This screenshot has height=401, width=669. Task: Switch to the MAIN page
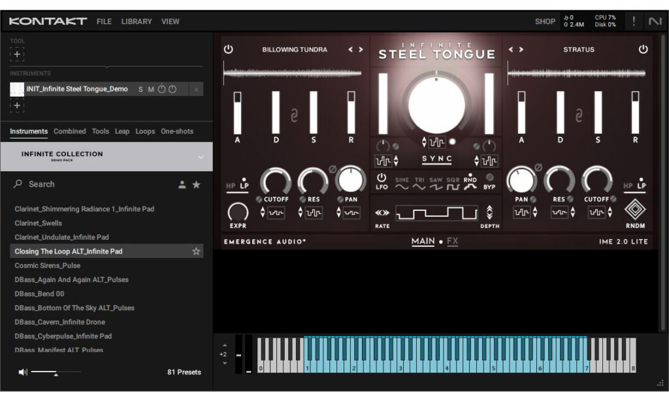(x=423, y=242)
